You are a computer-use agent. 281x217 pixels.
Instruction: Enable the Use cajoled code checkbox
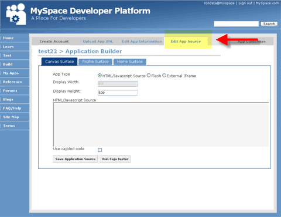coord(100,150)
